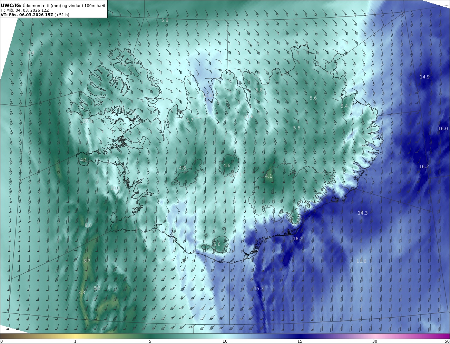Click the pink color scale segment above tick 30
This screenshot has width=450, height=344.
tap(375, 336)
